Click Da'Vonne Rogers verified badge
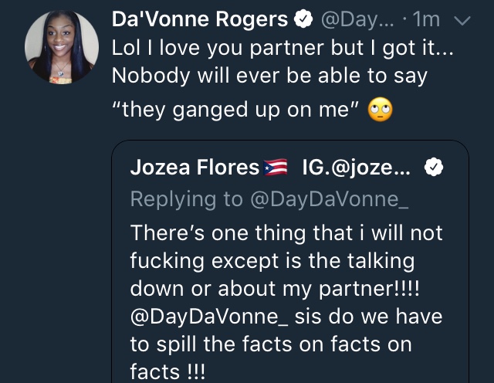The height and width of the screenshot is (383, 494). pyautogui.click(x=303, y=19)
